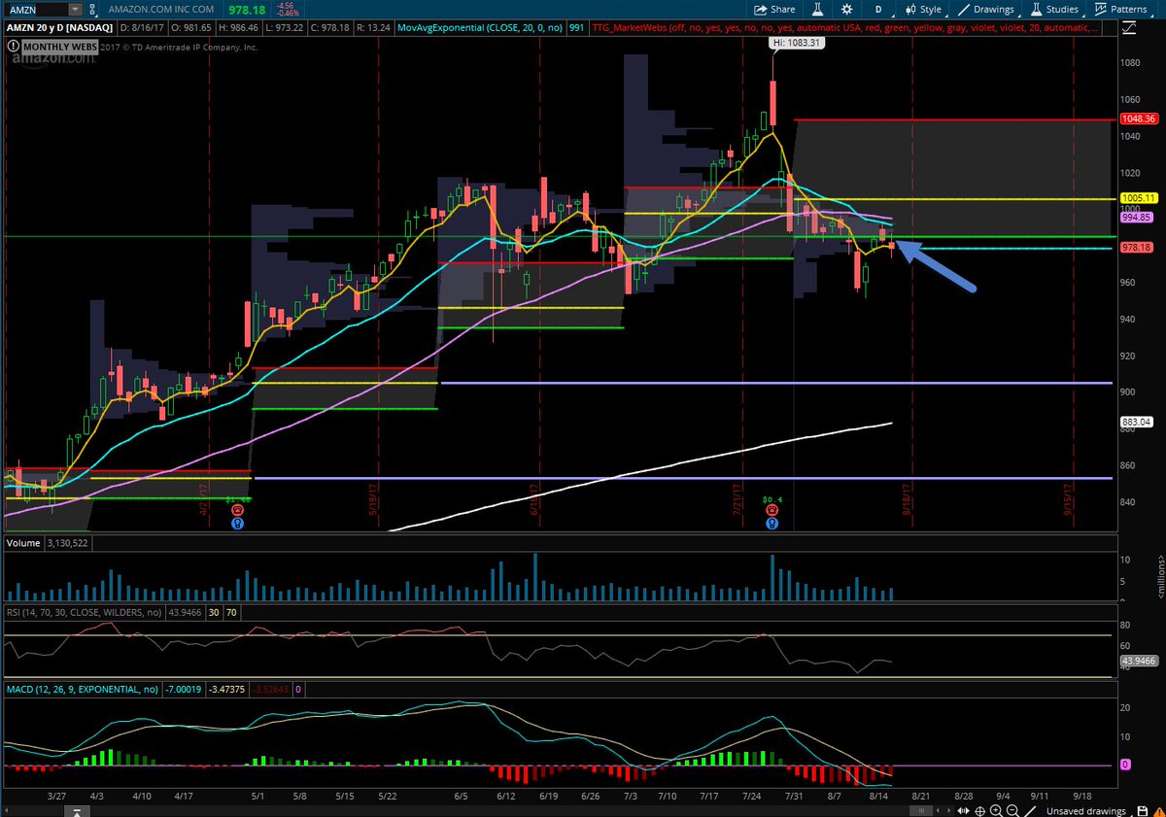
Task: Toggle RSI overbought level 70
Action: coord(229,612)
